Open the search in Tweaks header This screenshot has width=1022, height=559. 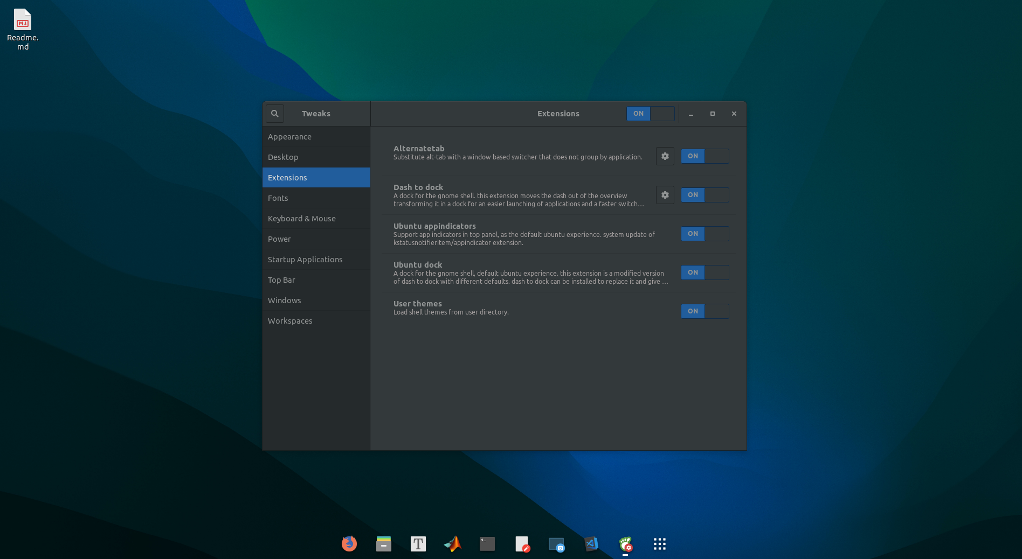(x=275, y=114)
